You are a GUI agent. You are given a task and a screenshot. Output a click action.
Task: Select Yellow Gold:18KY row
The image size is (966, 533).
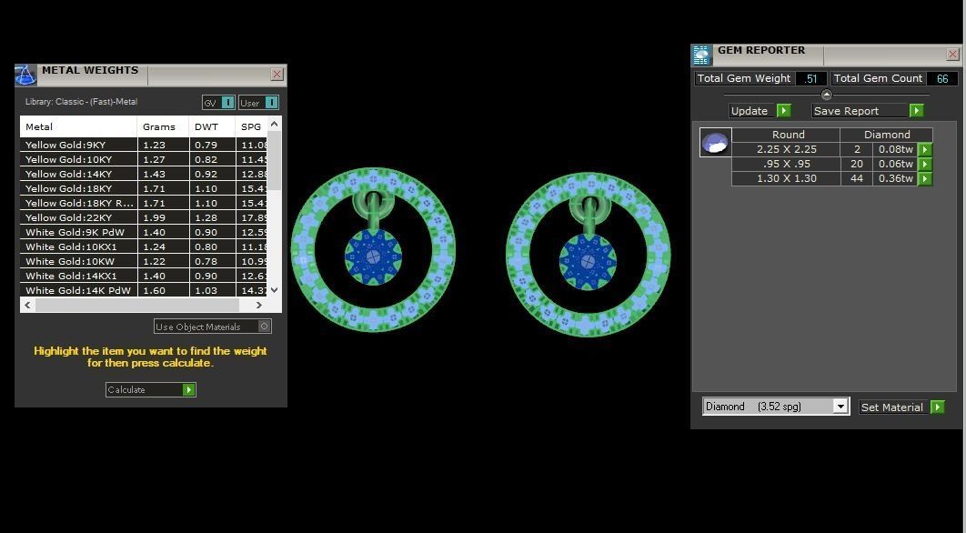145,188
